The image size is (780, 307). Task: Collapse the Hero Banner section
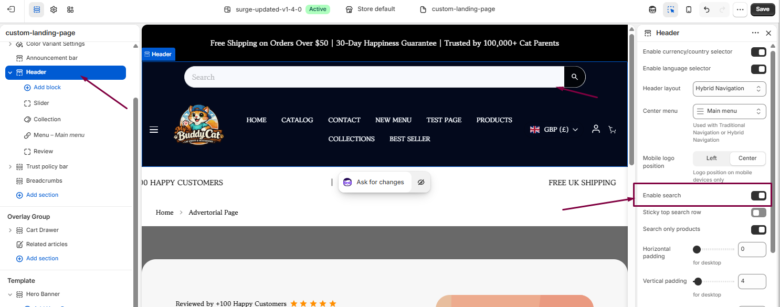[10, 294]
